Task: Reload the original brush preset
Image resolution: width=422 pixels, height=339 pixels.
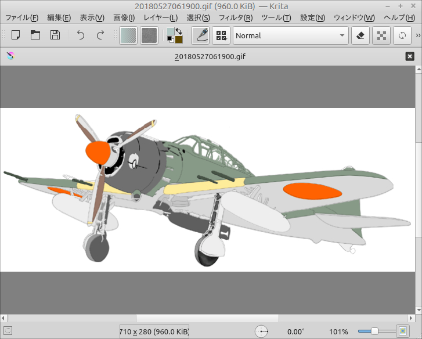Action: coord(402,35)
